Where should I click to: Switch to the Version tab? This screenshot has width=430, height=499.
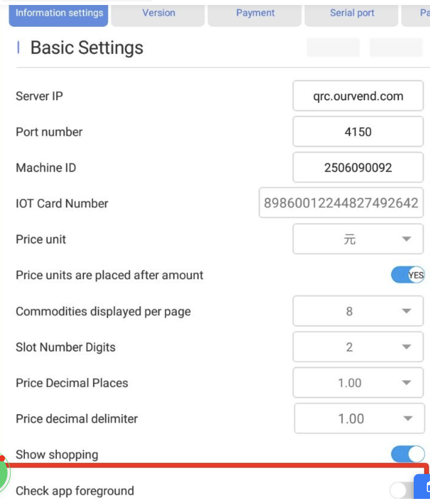coord(158,14)
